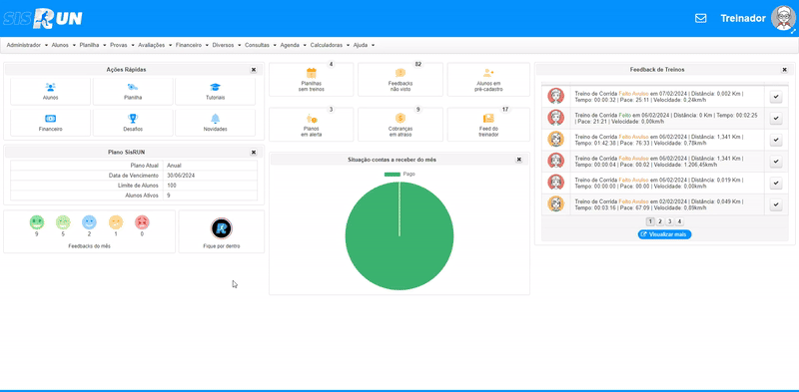The image size is (799, 392).
Task: Go to feedback page 3
Action: pyautogui.click(x=669, y=221)
